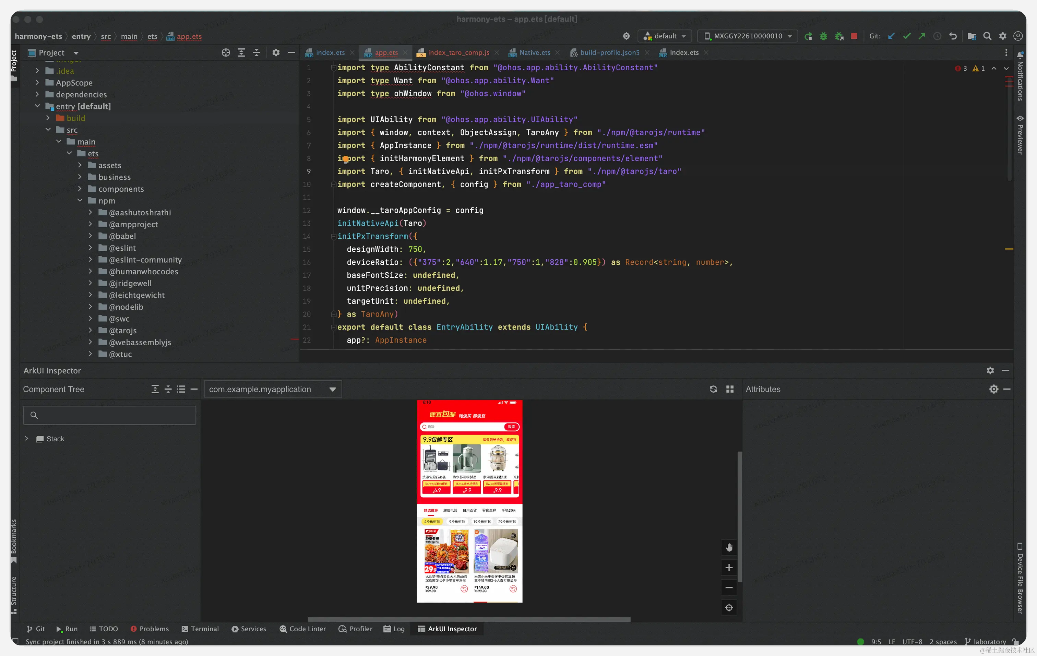Open the MXGGY22610000010 device dropdown
This screenshot has width=1037, height=656.
pyautogui.click(x=748, y=36)
